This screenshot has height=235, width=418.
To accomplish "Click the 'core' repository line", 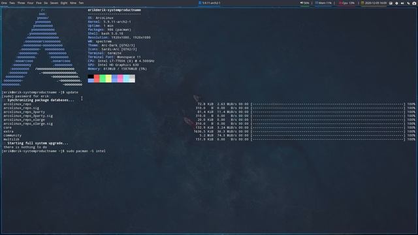I will pos(7,128).
